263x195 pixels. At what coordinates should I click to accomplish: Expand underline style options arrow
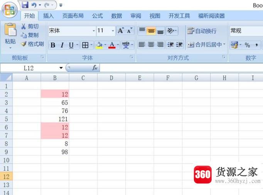(77, 45)
